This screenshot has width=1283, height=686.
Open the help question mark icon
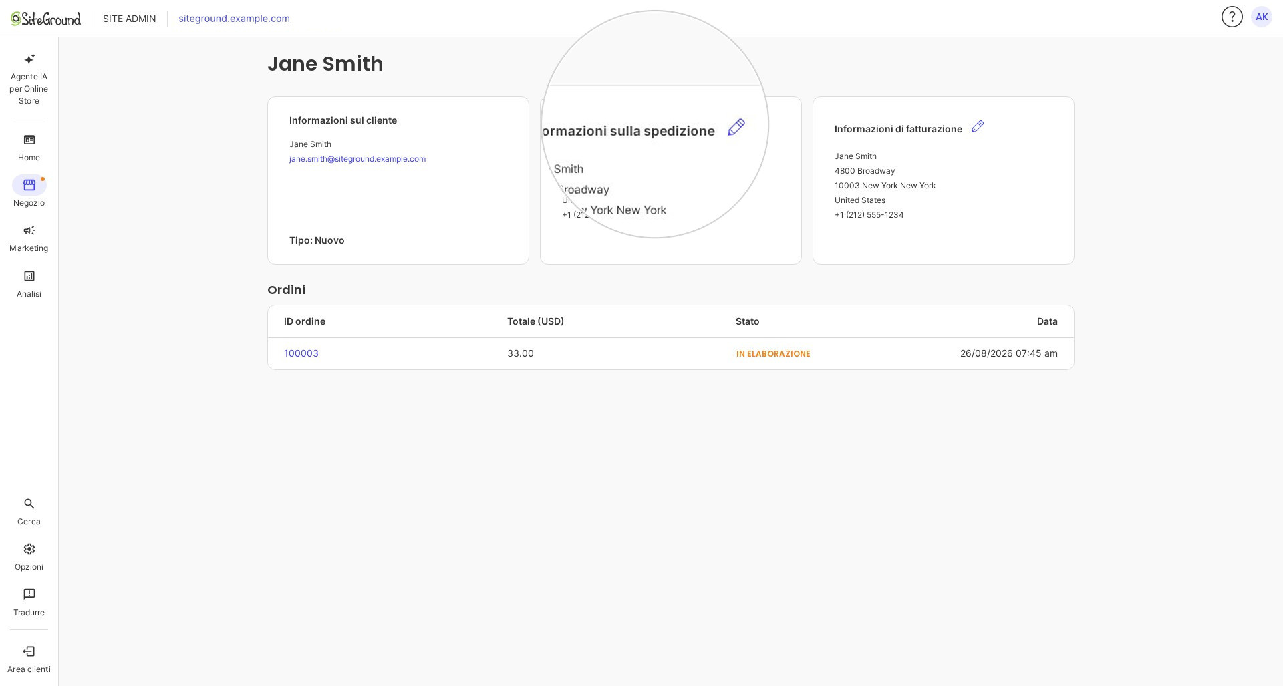point(1232,17)
